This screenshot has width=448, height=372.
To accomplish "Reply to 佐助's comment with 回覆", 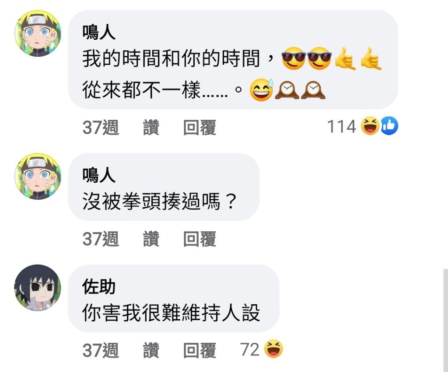I will click(199, 350).
